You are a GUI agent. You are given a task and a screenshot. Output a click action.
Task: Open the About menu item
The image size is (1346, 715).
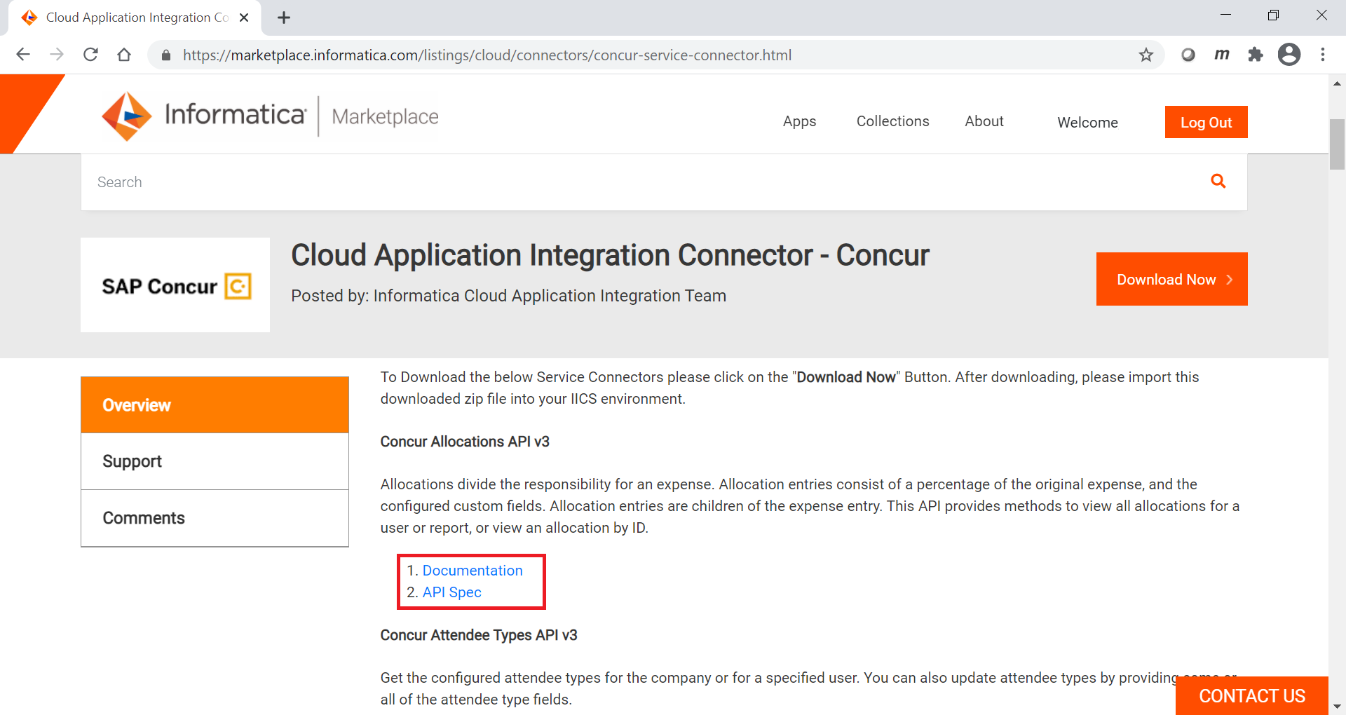click(984, 121)
